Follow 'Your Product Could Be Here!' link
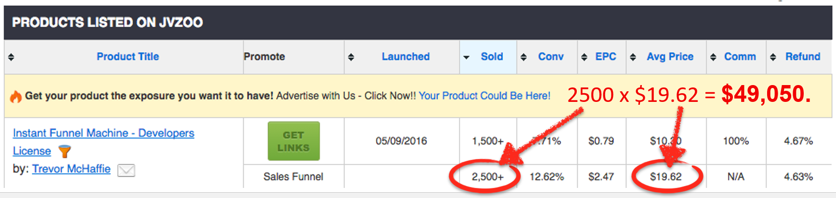 pos(484,96)
